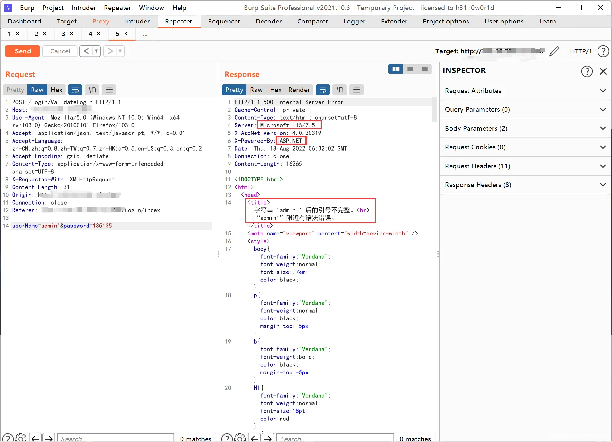Screen dimensions: 612x442
Task: Edit target with the pencil icon
Action: 554,51
